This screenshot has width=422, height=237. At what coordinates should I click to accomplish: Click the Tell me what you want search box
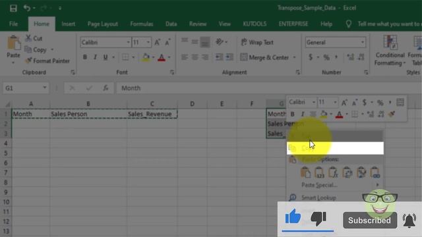coord(389,24)
